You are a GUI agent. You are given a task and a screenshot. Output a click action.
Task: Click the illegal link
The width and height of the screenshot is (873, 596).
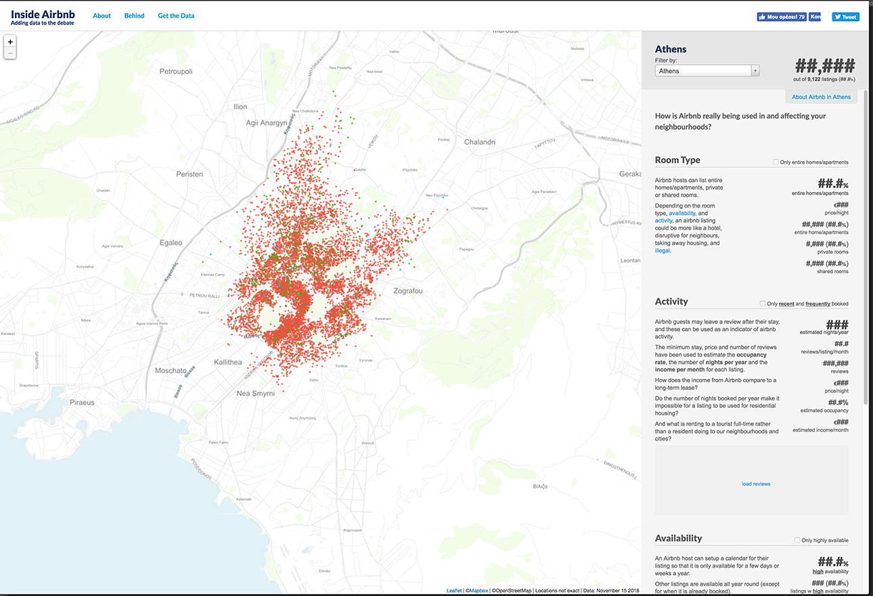[x=663, y=250]
